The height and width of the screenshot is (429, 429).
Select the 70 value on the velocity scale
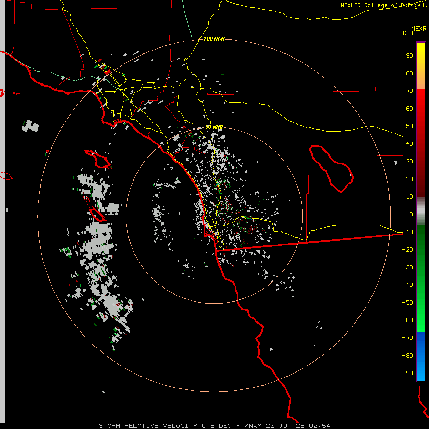(409, 91)
